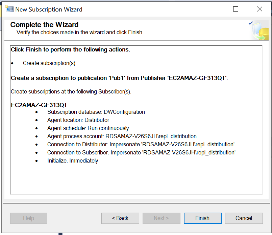Click 'Create subscriptions at the following Subscriber(s):'
Viewport: 272px width, 235px height.
coord(71,92)
